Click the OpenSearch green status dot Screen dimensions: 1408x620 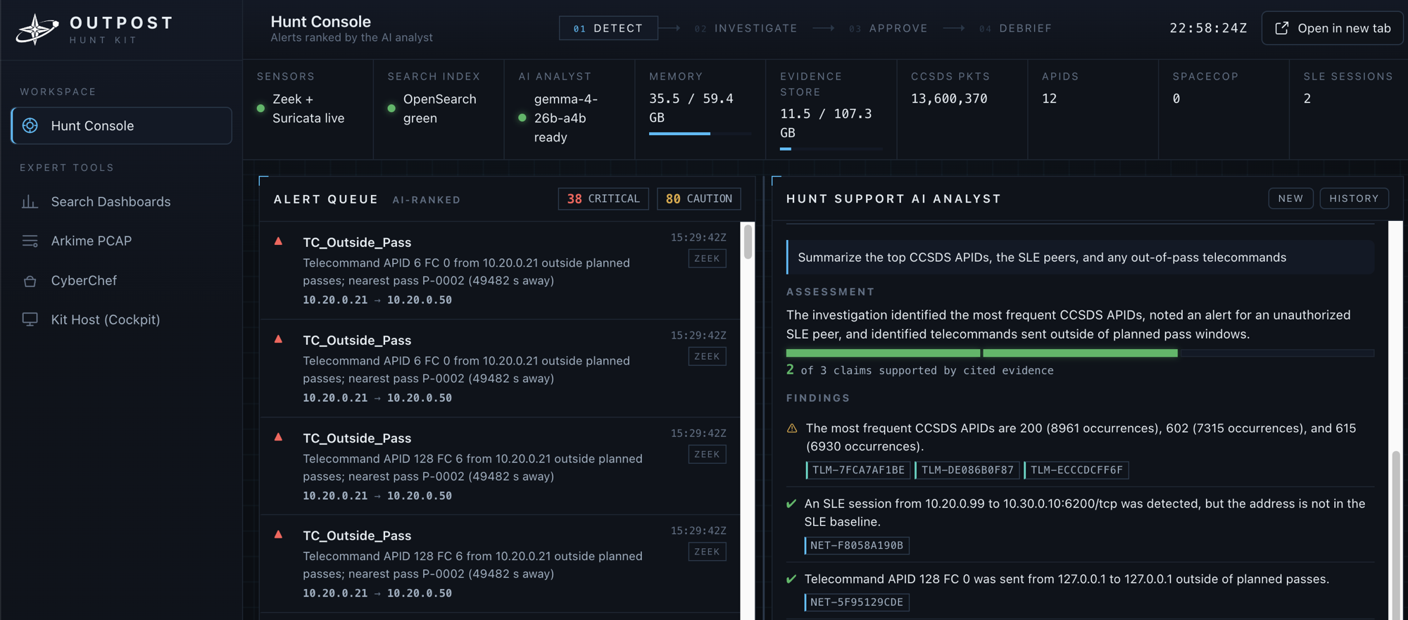391,108
